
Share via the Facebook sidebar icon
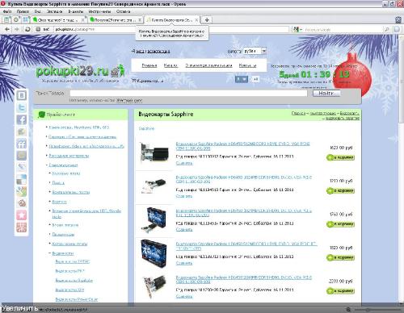[22, 119]
